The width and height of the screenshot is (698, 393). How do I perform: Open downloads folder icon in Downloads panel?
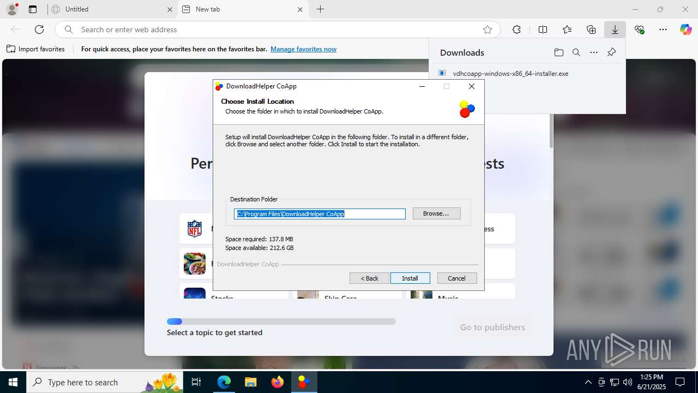(558, 52)
